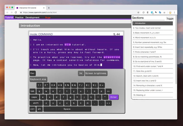Screen dimensions: 183x126
Task: Click the 'j' key on virtual keyboard
Action: (x=84, y=97)
